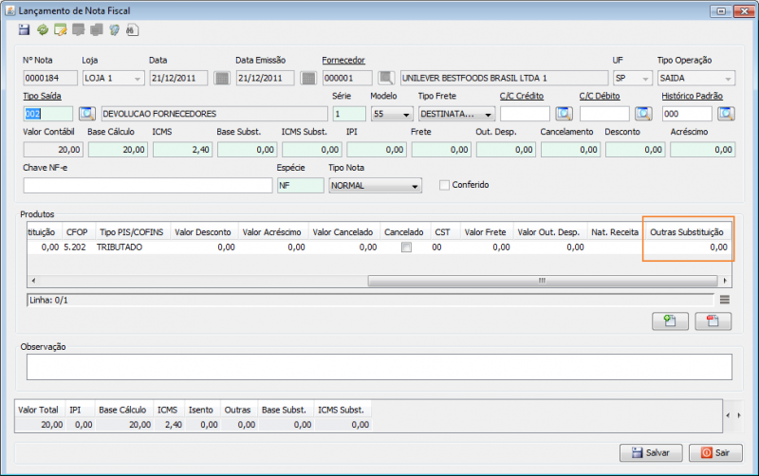
Task: Click the products grid scroll left arrow
Action: (x=33, y=281)
